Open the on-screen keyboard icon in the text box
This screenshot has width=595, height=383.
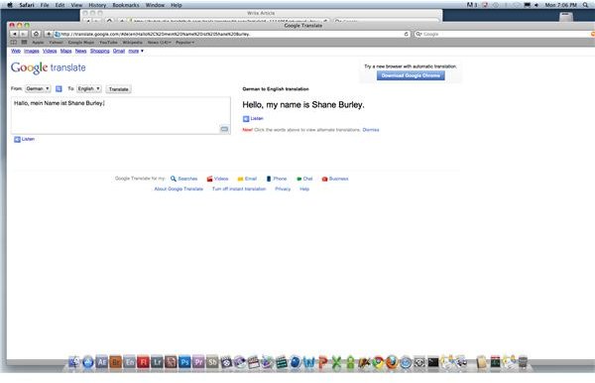[224, 129]
